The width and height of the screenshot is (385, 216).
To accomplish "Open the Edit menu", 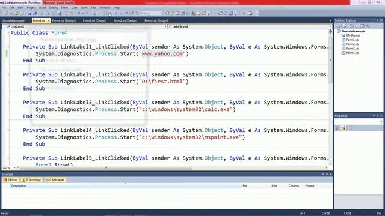I will click(11, 8).
